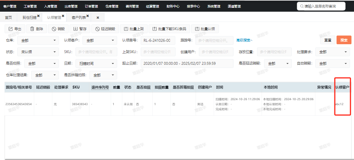The image size is (354, 160).
Task: Open the 仓库 dropdown
Action: click(x=38, y=40)
